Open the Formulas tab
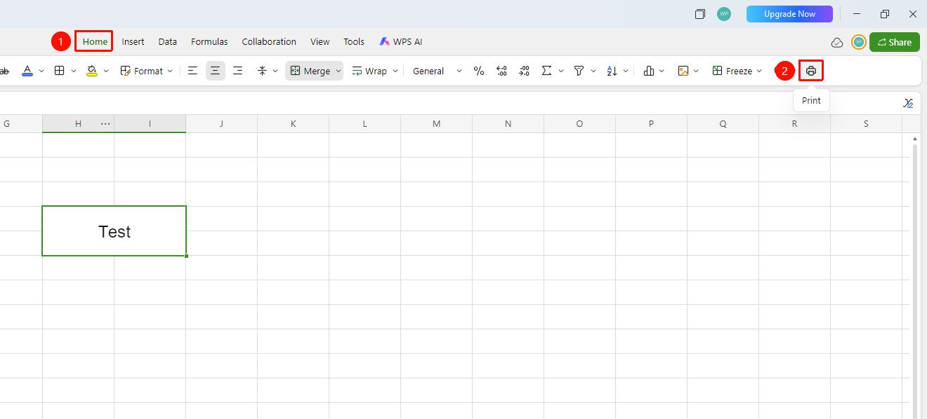The width and height of the screenshot is (927, 419). pos(209,42)
